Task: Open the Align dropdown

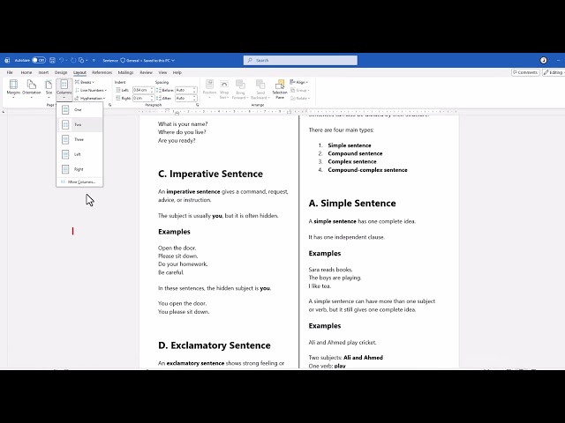Action: tap(299, 82)
